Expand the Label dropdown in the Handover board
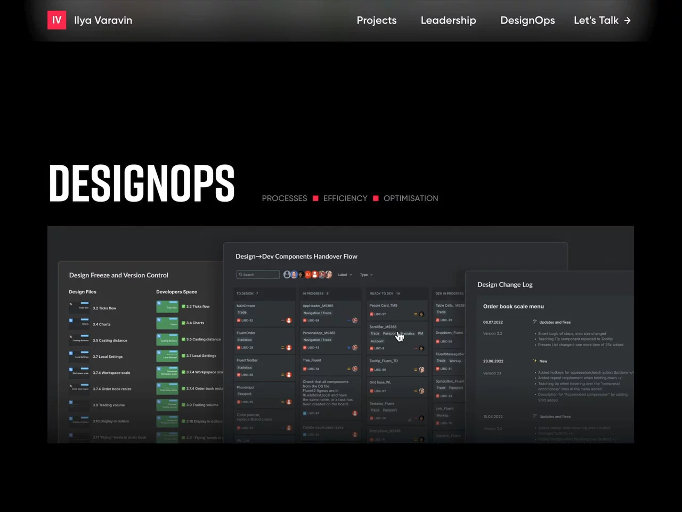 tap(345, 275)
